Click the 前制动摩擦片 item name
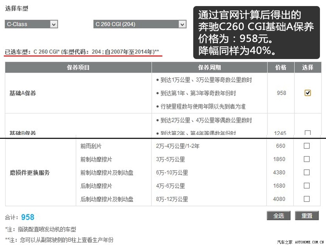This screenshot has width=326, height=245. 96,160
